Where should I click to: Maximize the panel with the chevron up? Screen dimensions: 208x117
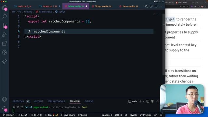pos(157,101)
